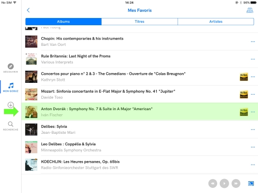Image resolution: width=258 pixels, height=193 pixels.
Task: Tap the 14:24 clock in status bar
Action: (x=129, y=3)
